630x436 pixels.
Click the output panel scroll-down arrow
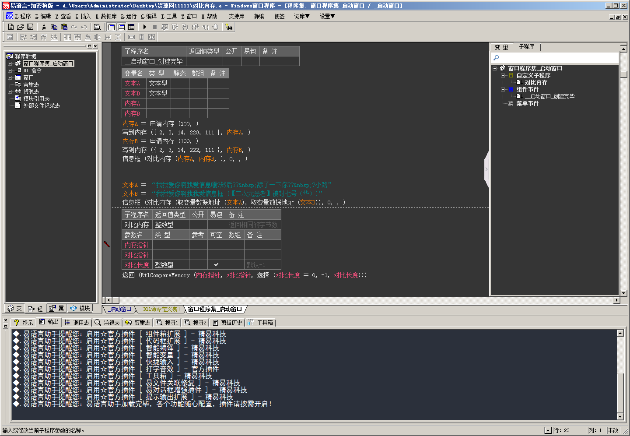click(620, 416)
